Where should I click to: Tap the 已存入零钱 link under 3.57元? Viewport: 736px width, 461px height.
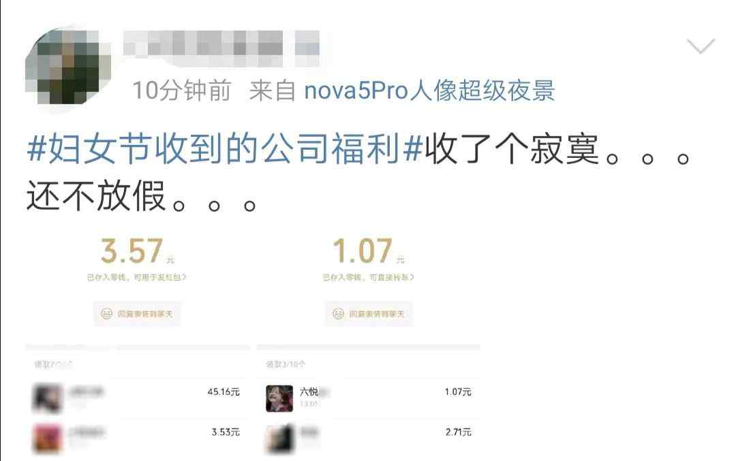tap(136, 278)
